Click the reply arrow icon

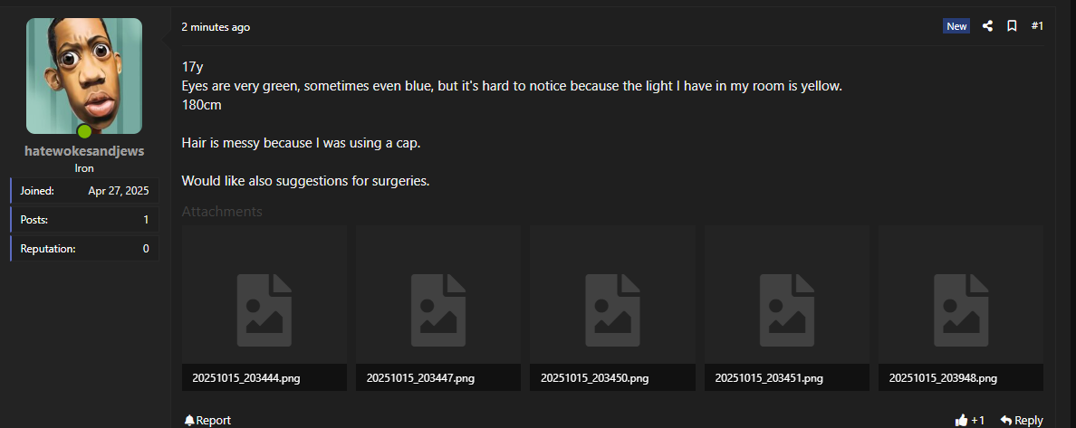[x=1005, y=420]
